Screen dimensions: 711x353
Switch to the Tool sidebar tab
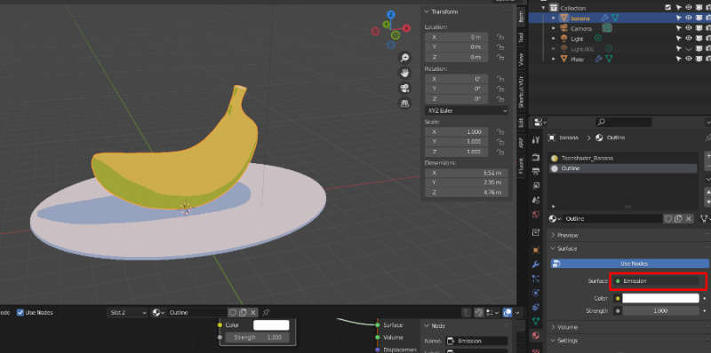coord(521,37)
